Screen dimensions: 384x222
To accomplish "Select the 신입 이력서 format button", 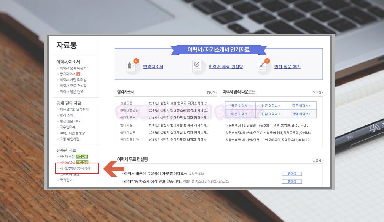I will [271, 114].
